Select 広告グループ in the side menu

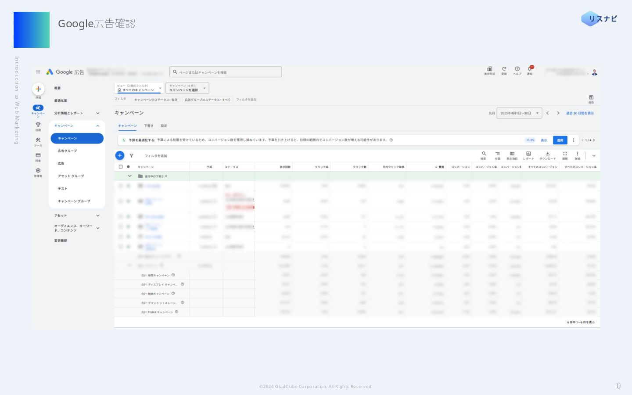click(x=67, y=151)
